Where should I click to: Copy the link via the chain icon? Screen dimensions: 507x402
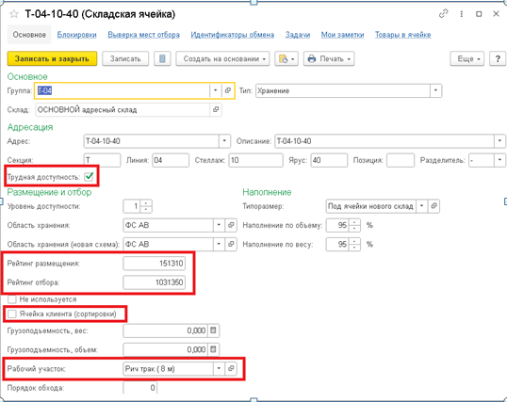click(x=443, y=14)
